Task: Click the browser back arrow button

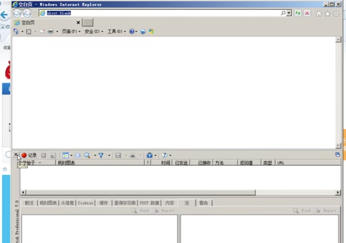Action: click(17, 13)
